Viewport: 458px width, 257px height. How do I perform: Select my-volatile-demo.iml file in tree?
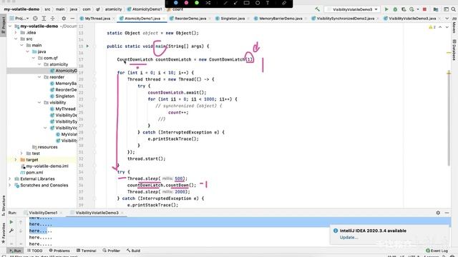(x=47, y=166)
